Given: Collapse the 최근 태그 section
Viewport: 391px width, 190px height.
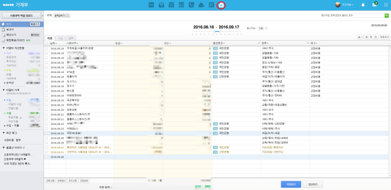Looking at the screenshot, I should click(x=4, y=133).
